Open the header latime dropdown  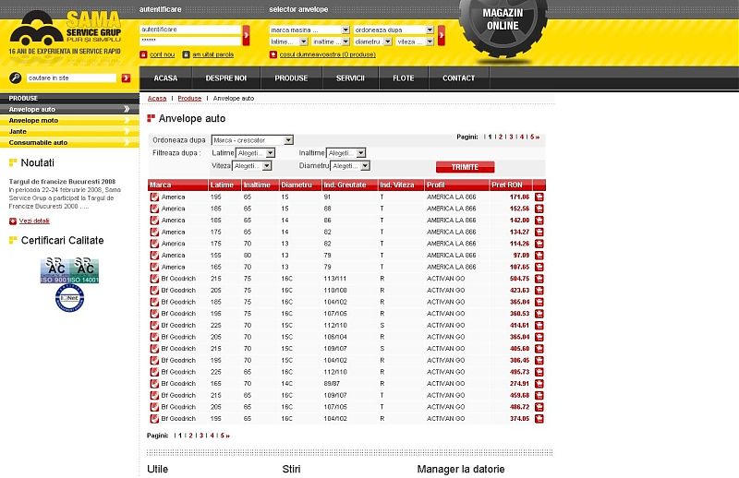[288, 42]
